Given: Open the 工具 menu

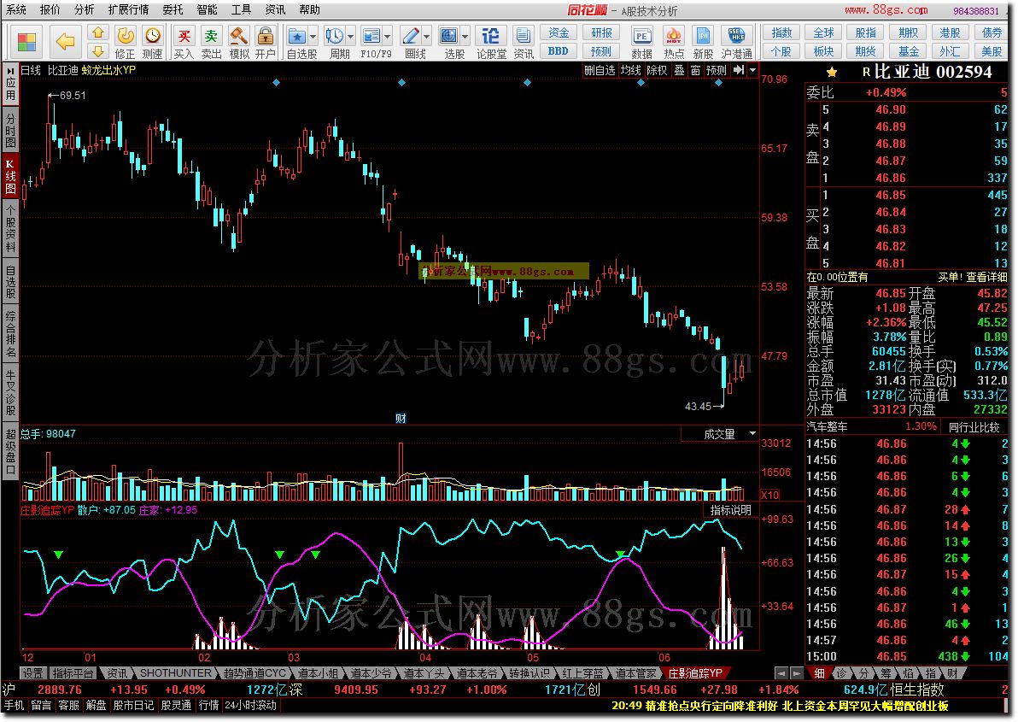Looking at the screenshot, I should (x=241, y=9).
